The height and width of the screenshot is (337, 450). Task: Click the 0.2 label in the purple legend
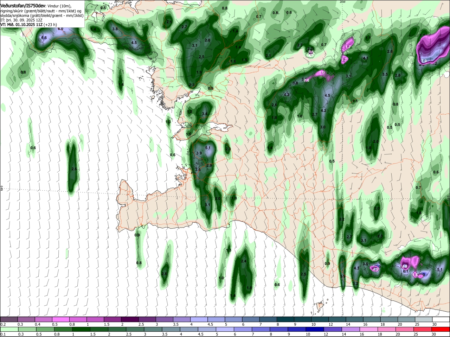[x=3, y=324]
